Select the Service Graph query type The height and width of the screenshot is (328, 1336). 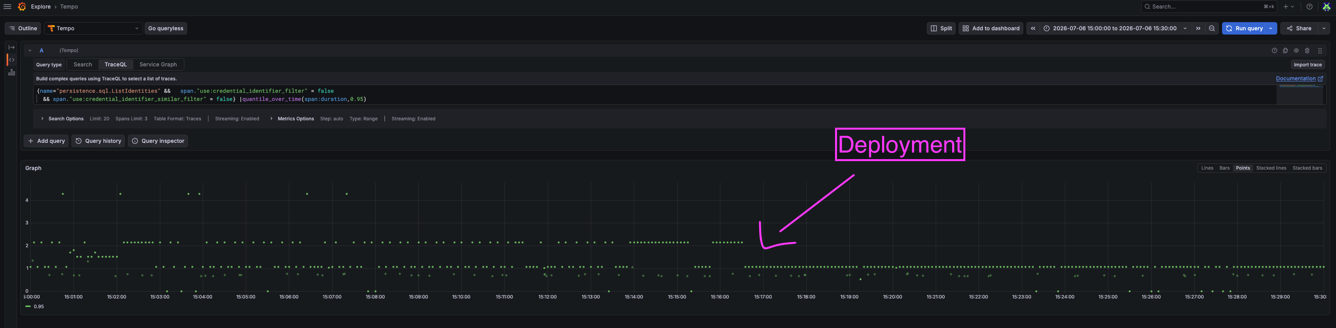[x=158, y=65]
